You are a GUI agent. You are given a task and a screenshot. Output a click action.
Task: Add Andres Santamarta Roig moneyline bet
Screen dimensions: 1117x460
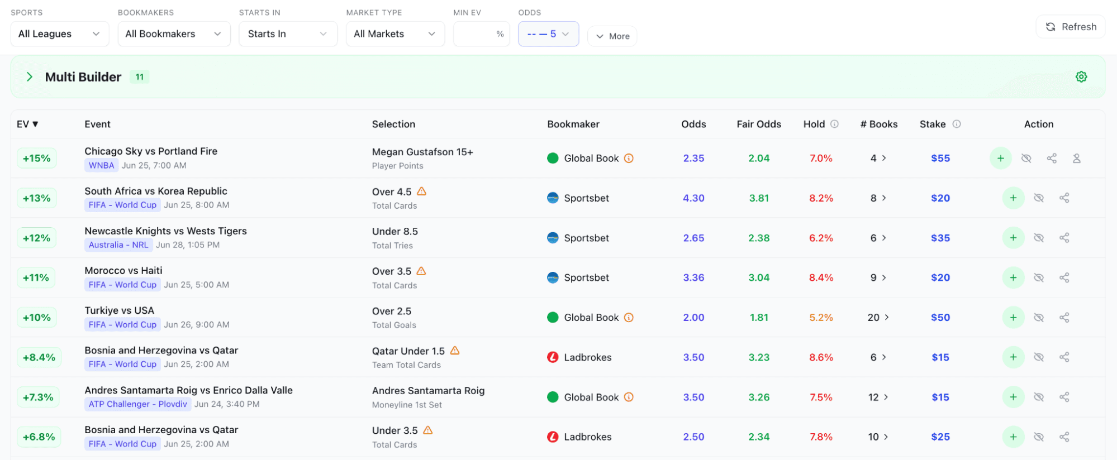pos(1013,397)
